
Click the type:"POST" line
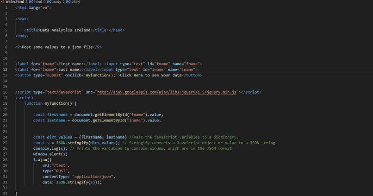coord(56,171)
